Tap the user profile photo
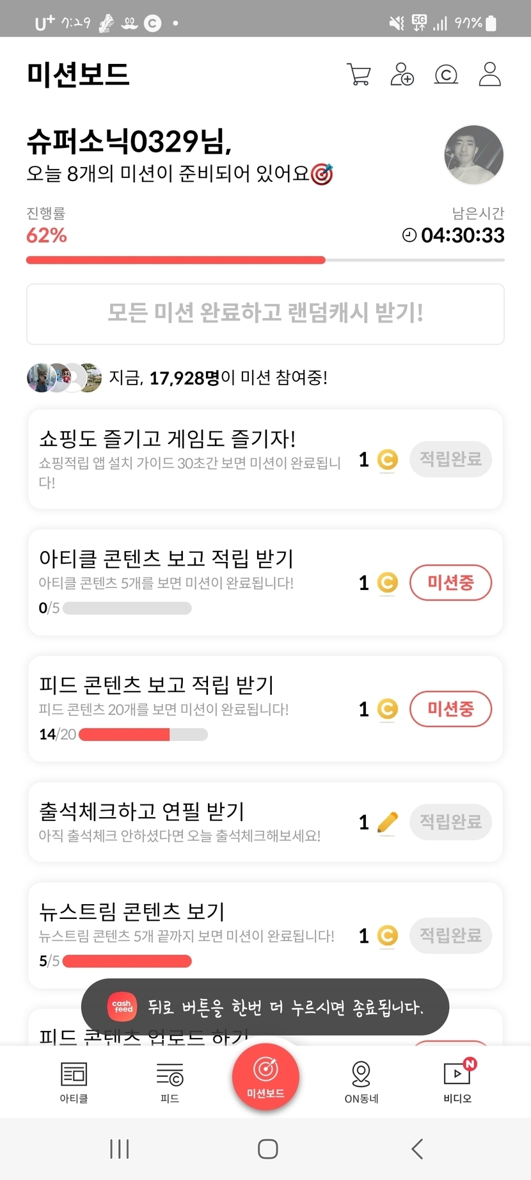 473,155
